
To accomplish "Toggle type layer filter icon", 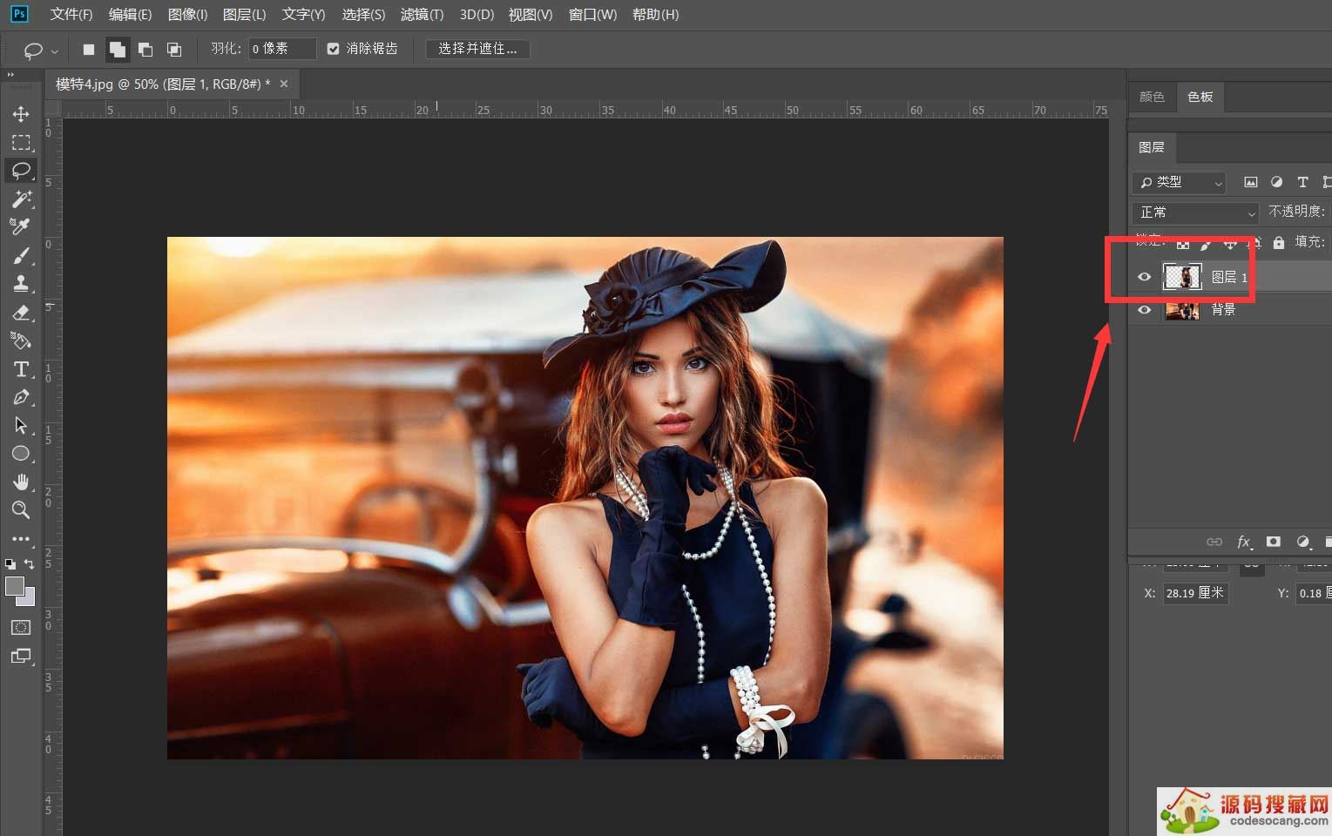I will pyautogui.click(x=1302, y=182).
